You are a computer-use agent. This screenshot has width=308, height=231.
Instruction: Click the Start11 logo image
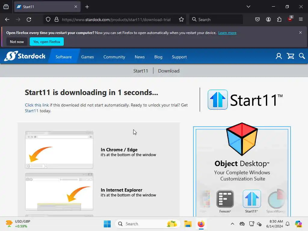[x=245, y=100]
